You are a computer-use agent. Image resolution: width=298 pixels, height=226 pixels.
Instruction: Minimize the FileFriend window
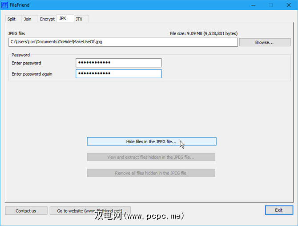[x=253, y=5]
